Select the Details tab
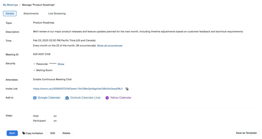The image size is (262, 139). 10,14
